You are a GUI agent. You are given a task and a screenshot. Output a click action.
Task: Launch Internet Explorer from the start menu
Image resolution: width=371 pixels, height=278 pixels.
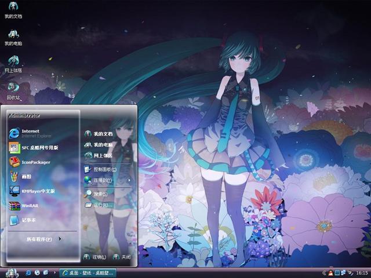(x=30, y=133)
